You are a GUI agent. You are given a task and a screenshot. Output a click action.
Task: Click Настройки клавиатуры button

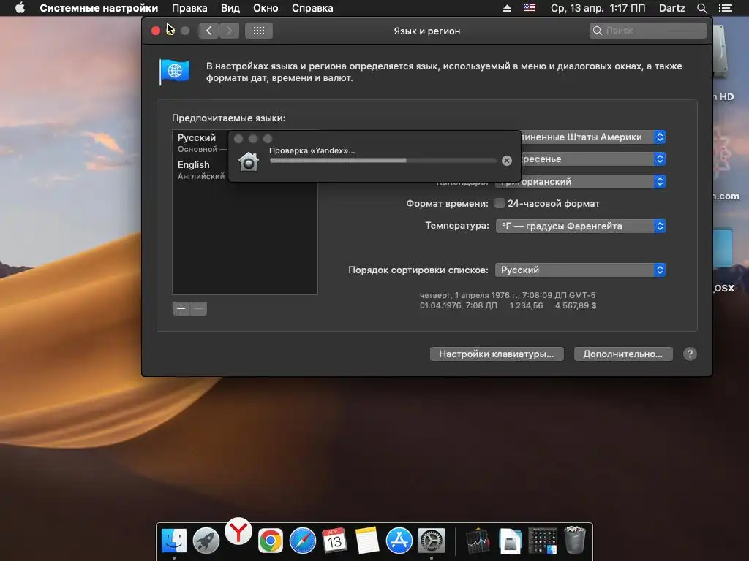coord(497,354)
